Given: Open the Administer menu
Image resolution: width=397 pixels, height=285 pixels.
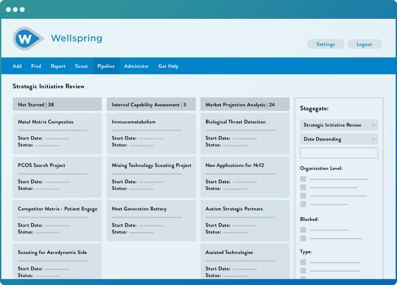Looking at the screenshot, I should click(x=136, y=66).
